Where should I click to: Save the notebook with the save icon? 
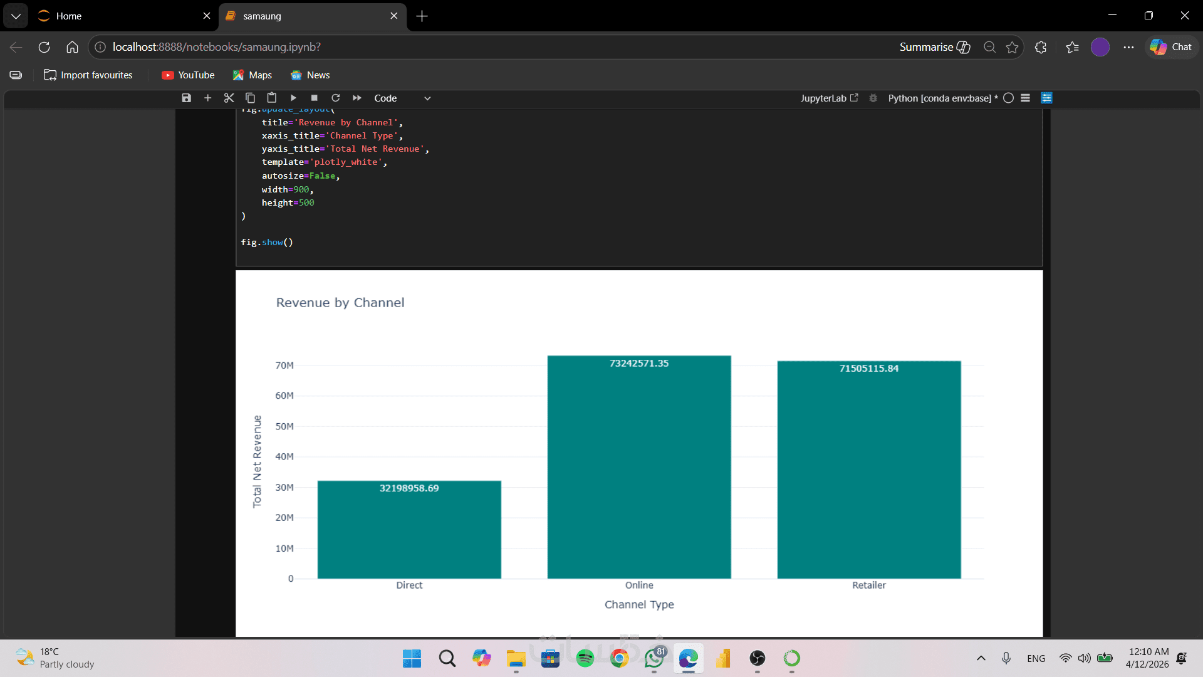(x=186, y=98)
